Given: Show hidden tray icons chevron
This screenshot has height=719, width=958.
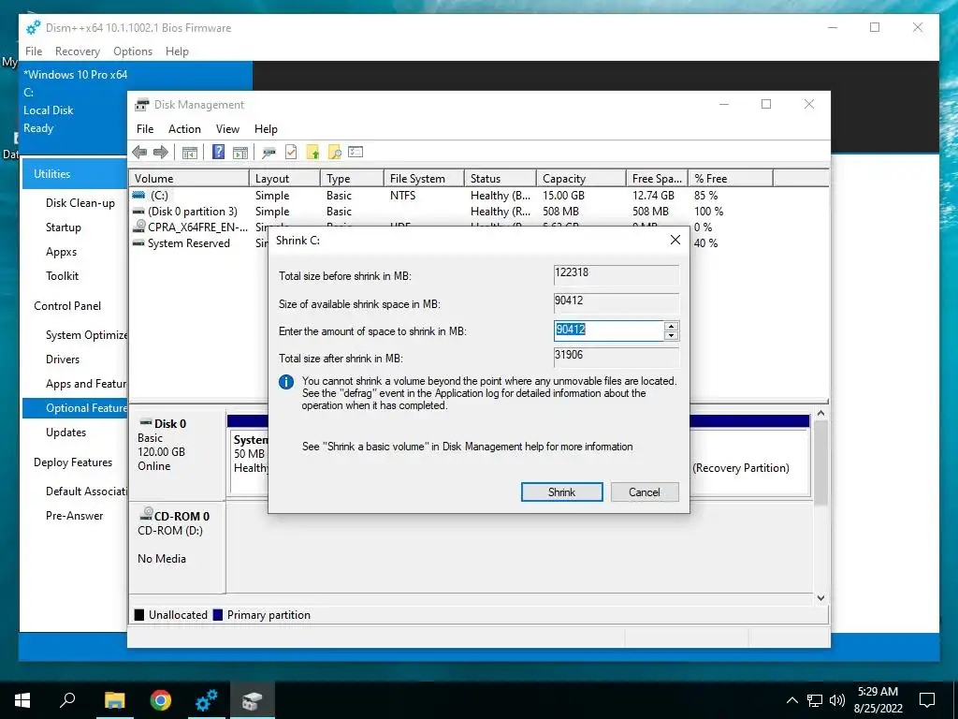Looking at the screenshot, I should pyautogui.click(x=791, y=700).
